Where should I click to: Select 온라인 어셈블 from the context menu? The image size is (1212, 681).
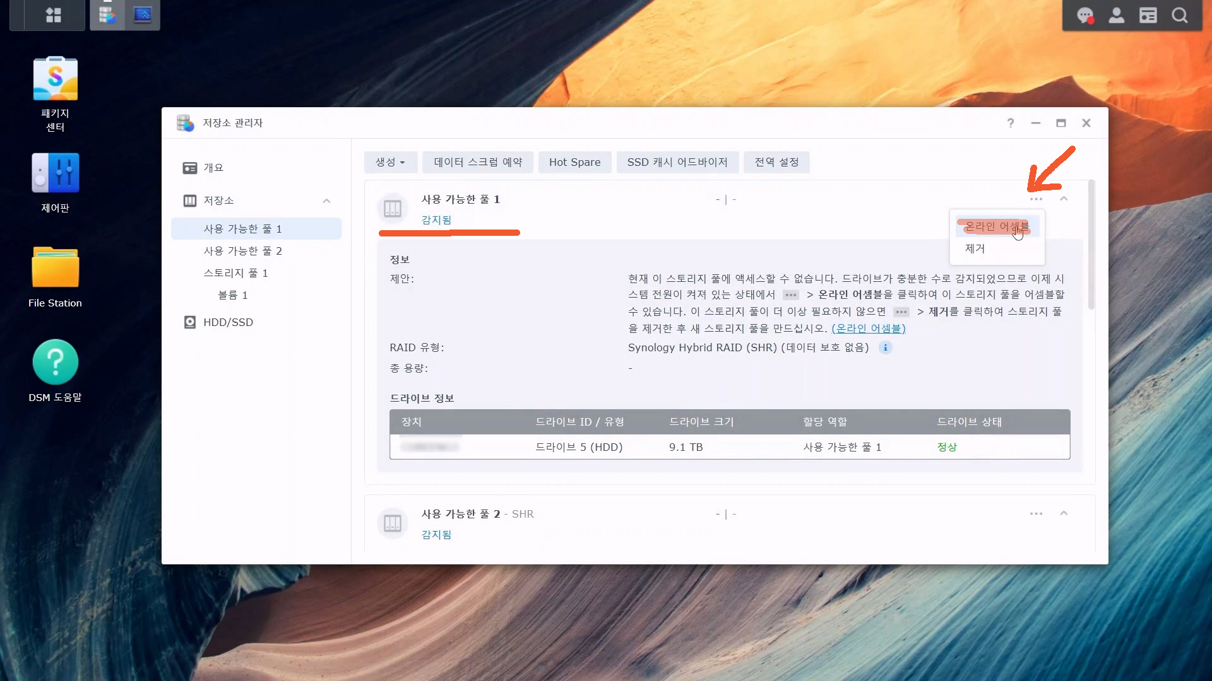click(x=996, y=226)
